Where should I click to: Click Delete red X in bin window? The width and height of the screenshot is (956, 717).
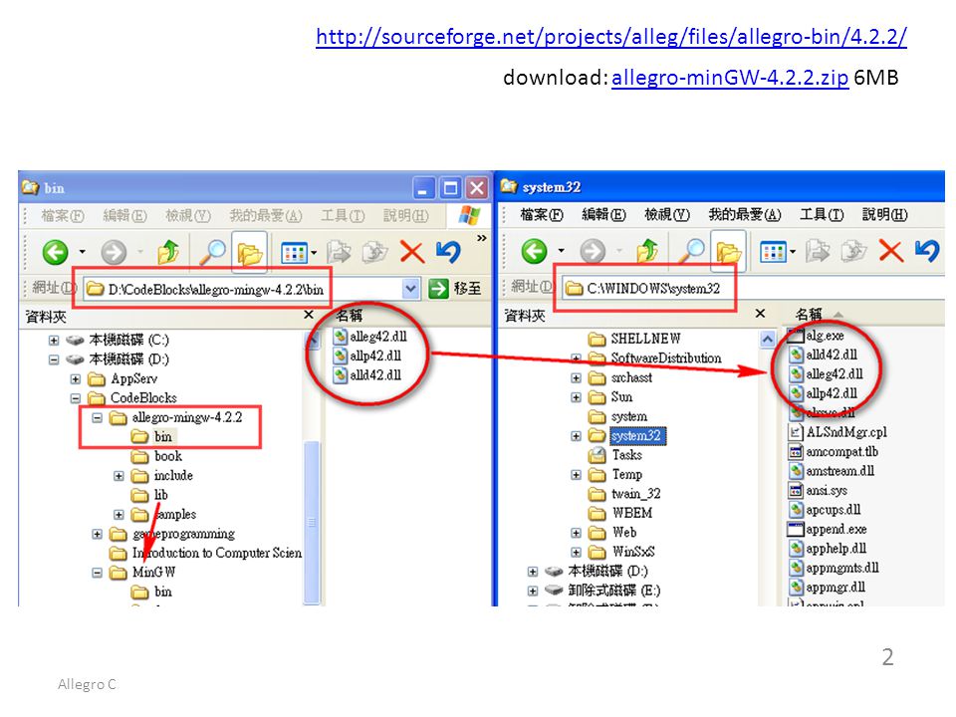[411, 252]
